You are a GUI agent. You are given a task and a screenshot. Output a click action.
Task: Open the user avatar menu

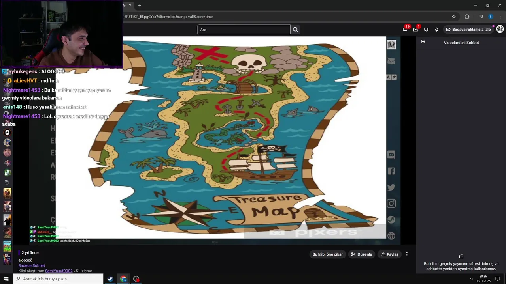tap(500, 29)
